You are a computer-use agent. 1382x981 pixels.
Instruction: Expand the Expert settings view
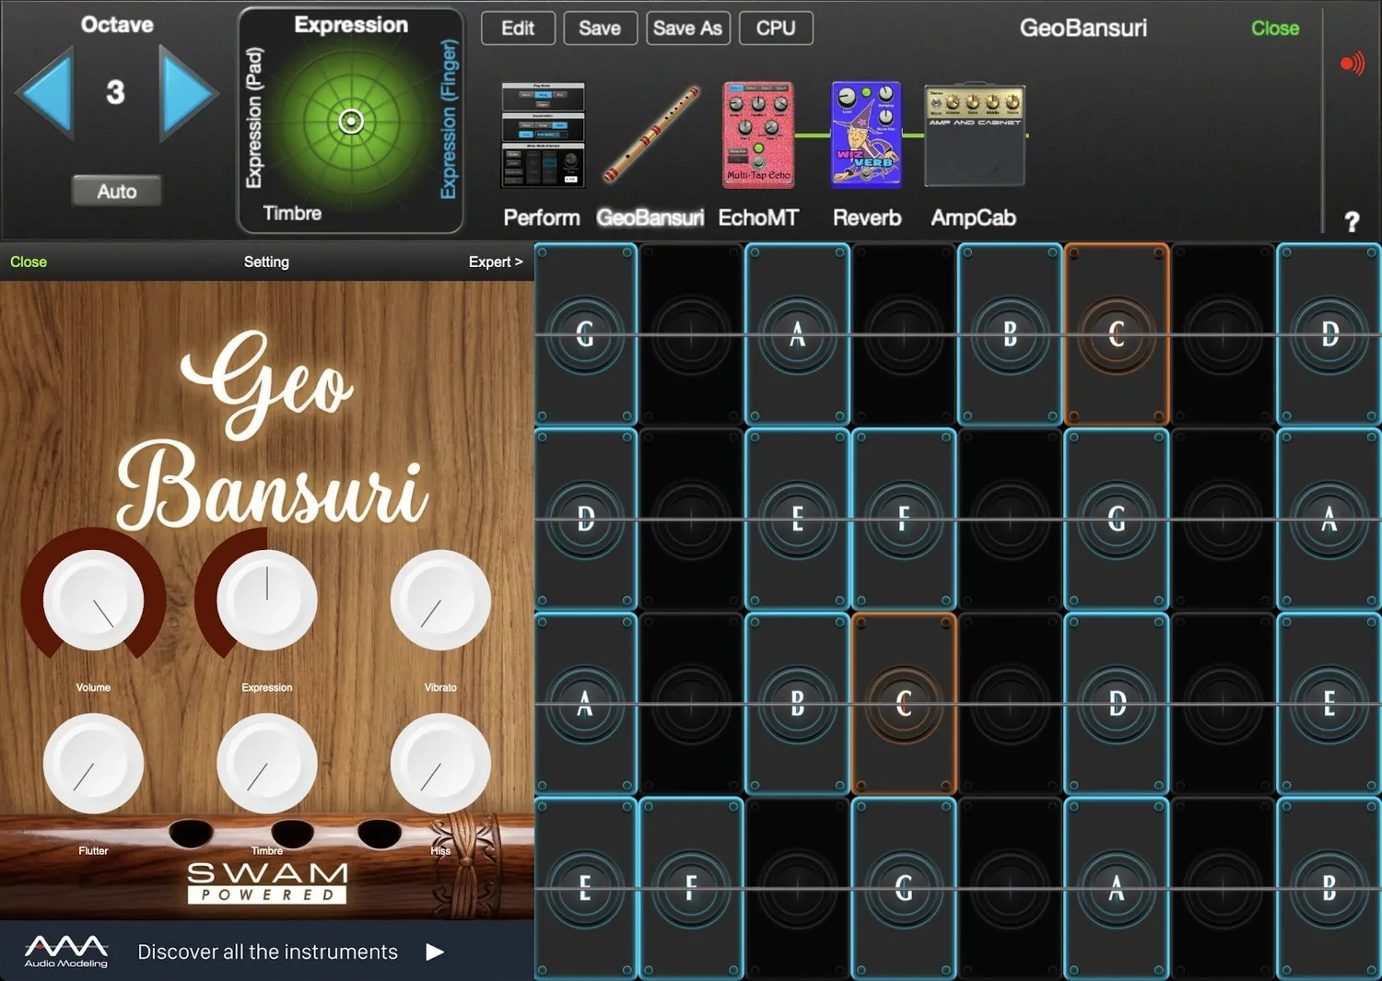496,262
